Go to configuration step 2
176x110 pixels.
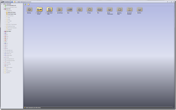pyautogui.click(x=27, y=2)
